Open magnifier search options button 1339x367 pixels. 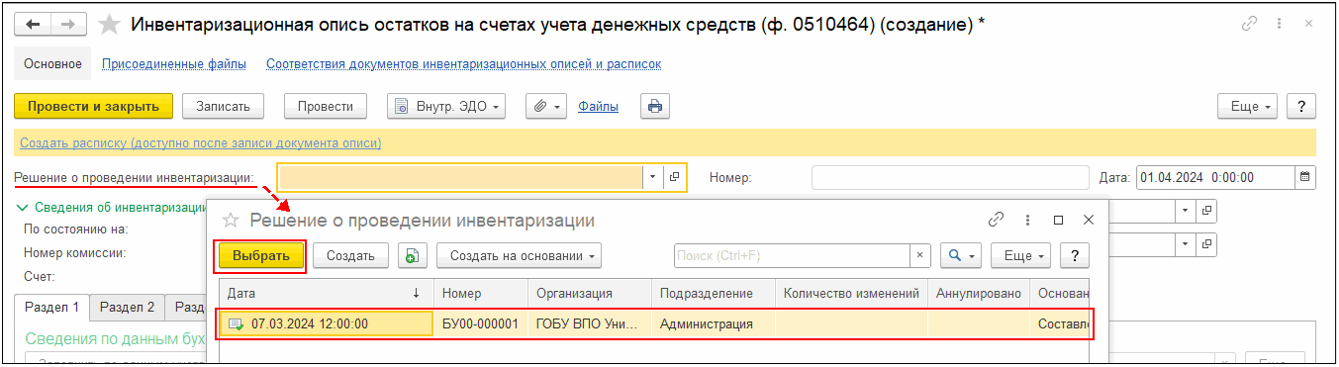[961, 255]
